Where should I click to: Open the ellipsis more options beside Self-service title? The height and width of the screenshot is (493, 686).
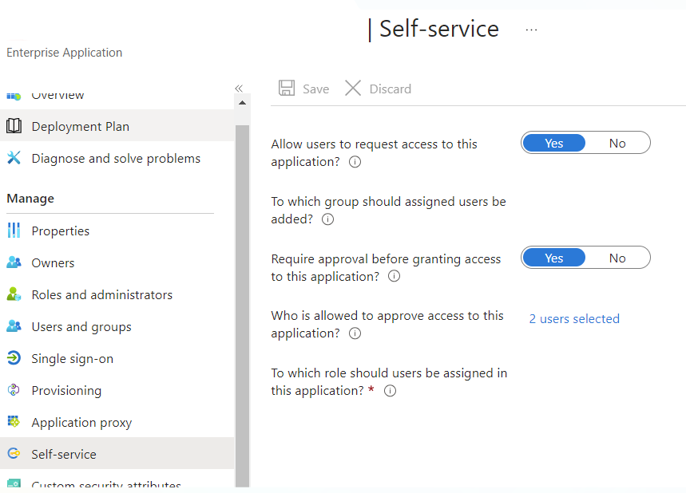tap(531, 30)
